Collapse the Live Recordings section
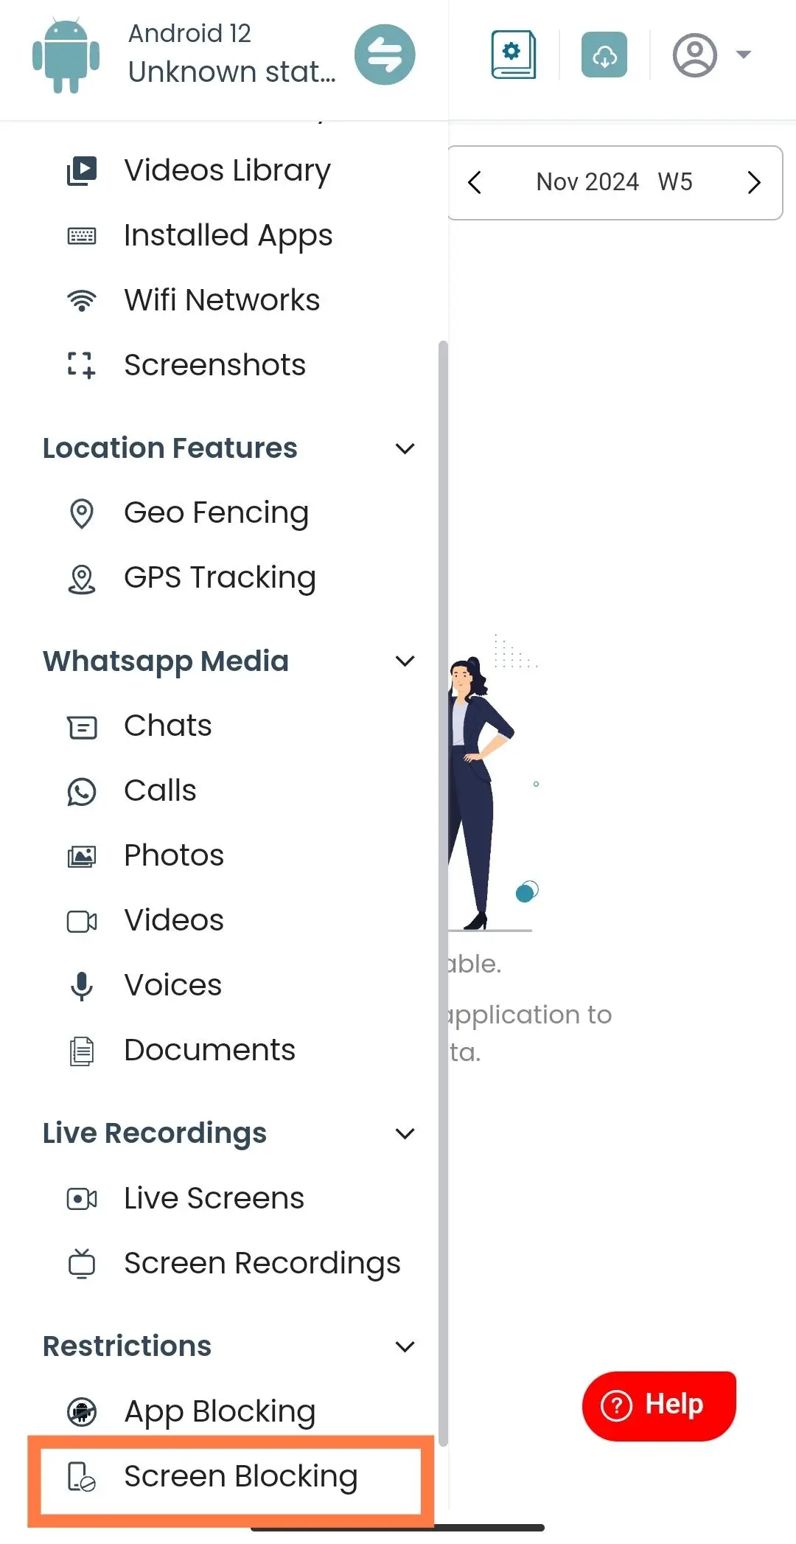The image size is (796, 1544). [405, 1133]
